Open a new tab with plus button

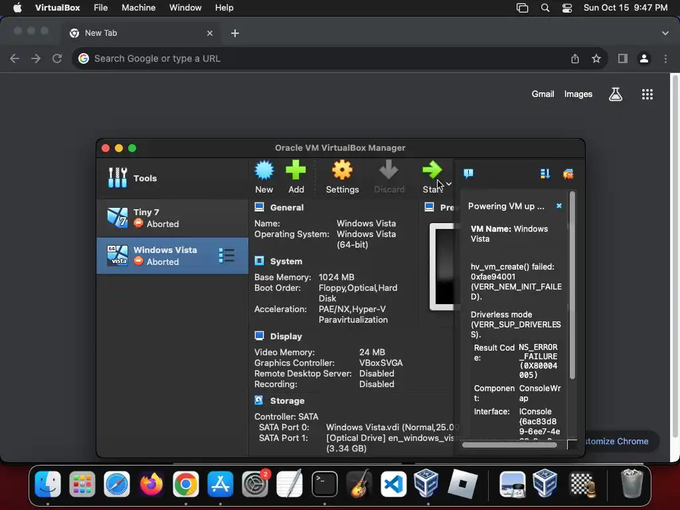click(x=235, y=33)
